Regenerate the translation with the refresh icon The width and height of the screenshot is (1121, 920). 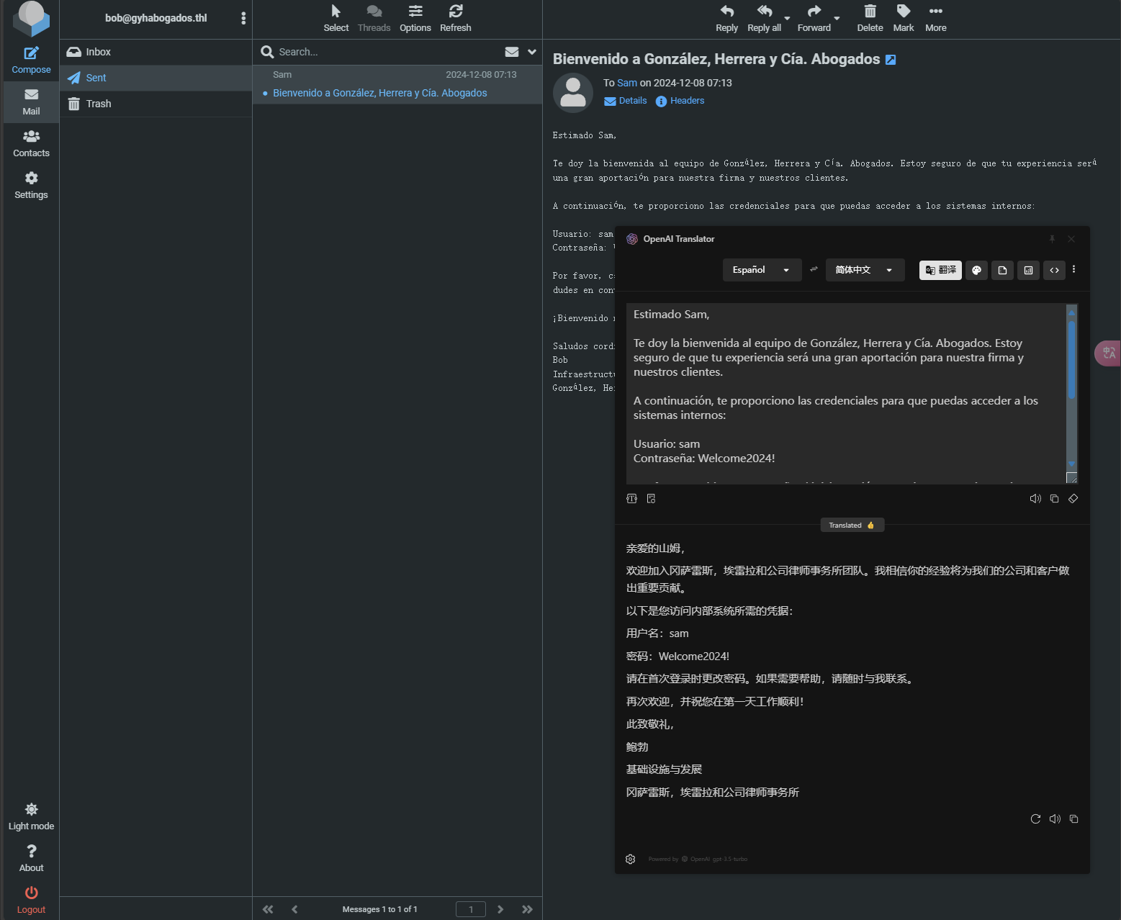point(1035,819)
